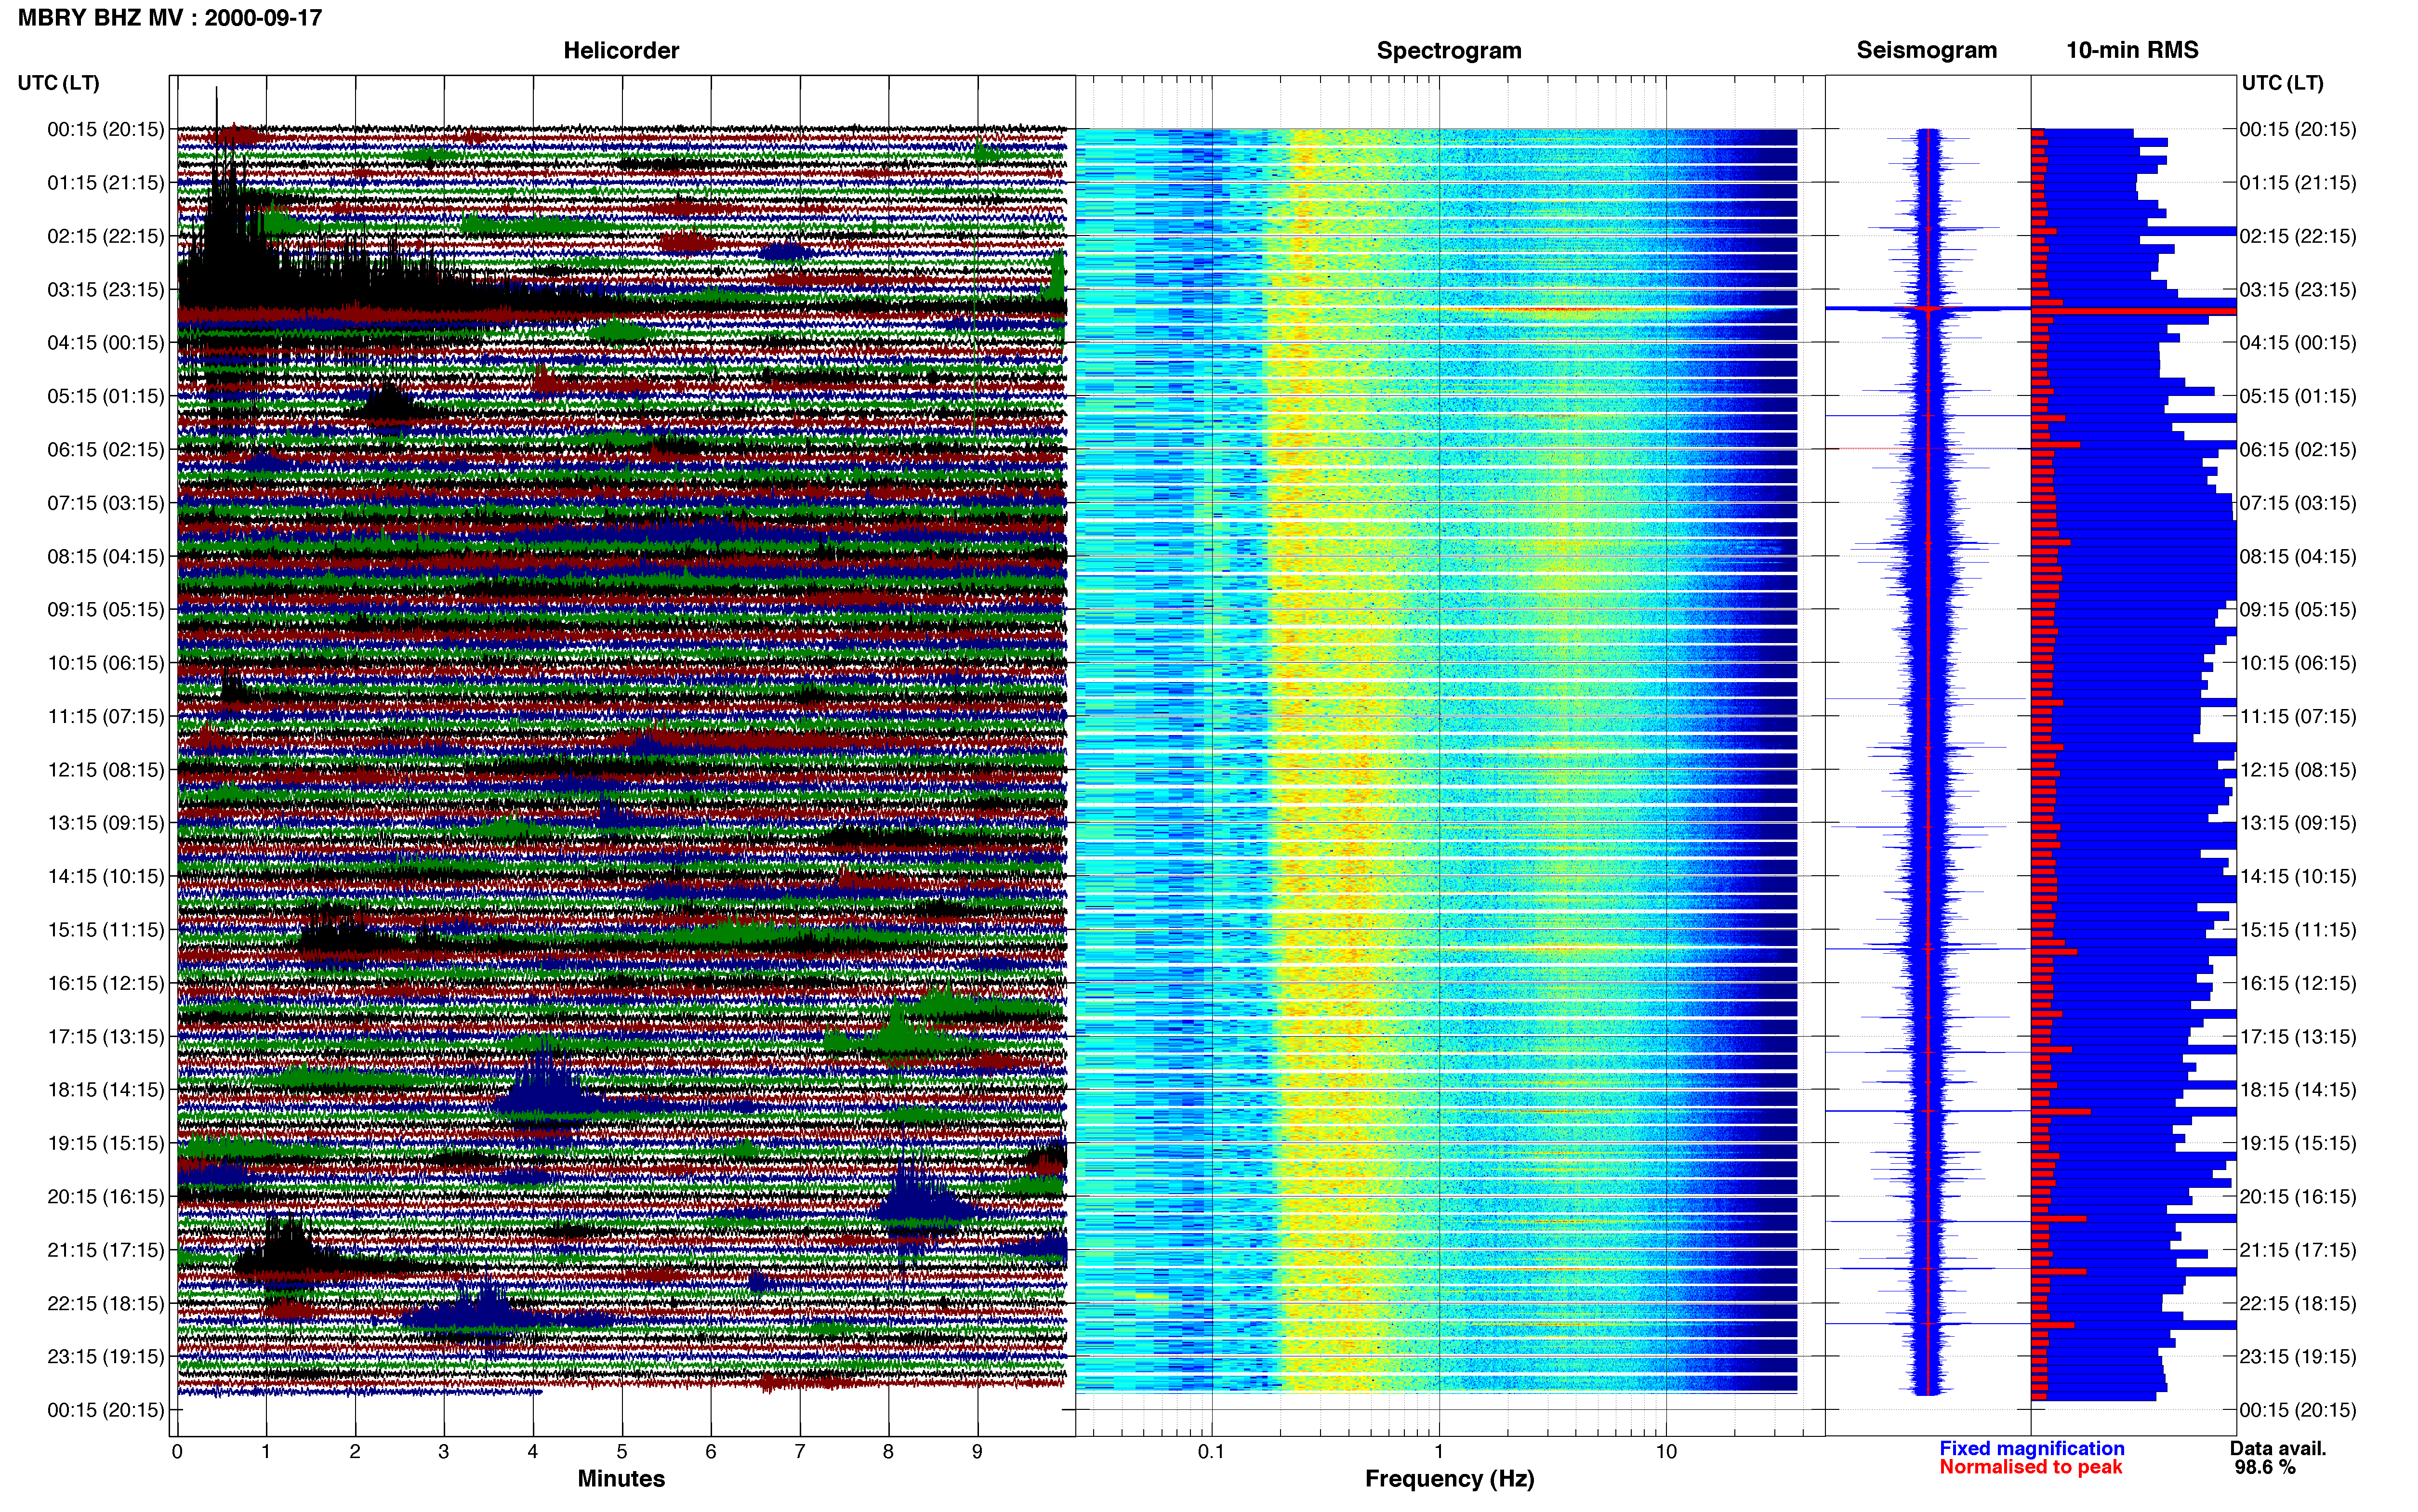The height and width of the screenshot is (1512, 2418).
Task: Click right time label '05:15 (01:15)'
Action: click(2298, 396)
